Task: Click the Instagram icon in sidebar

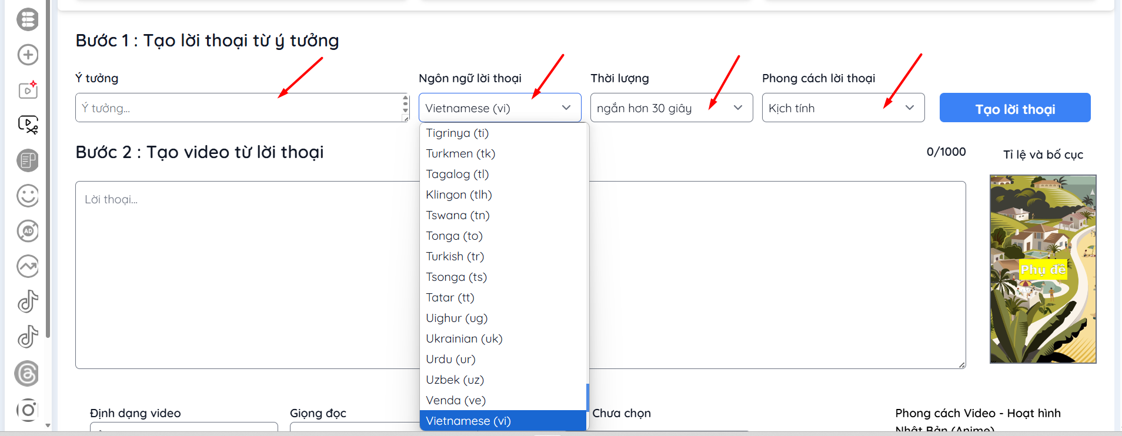Action: pos(28,410)
